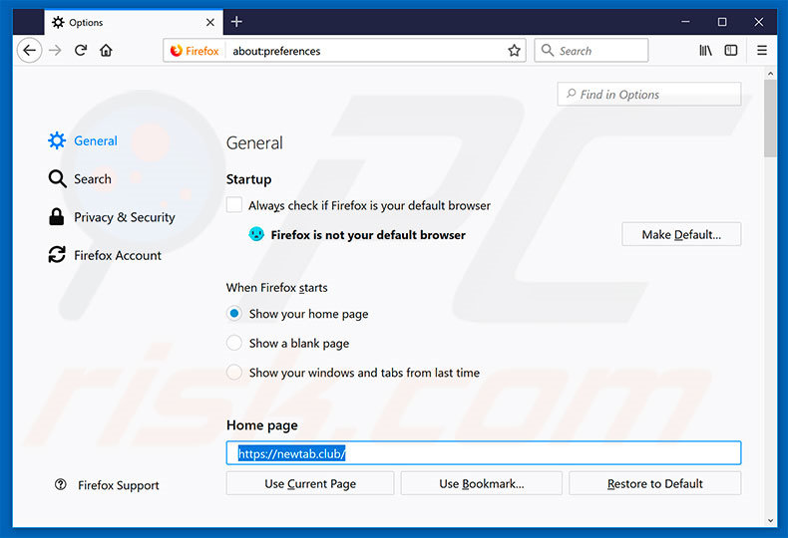Maximize the Firefox window
The width and height of the screenshot is (788, 538).
tap(722, 22)
